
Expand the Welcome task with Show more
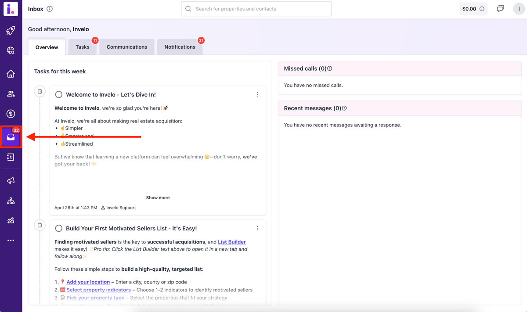tap(158, 197)
